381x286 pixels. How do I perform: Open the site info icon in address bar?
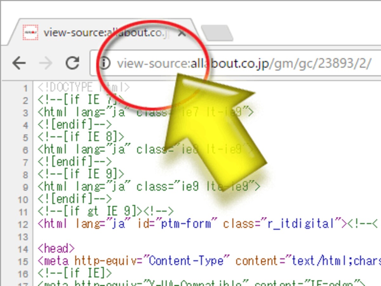click(104, 64)
